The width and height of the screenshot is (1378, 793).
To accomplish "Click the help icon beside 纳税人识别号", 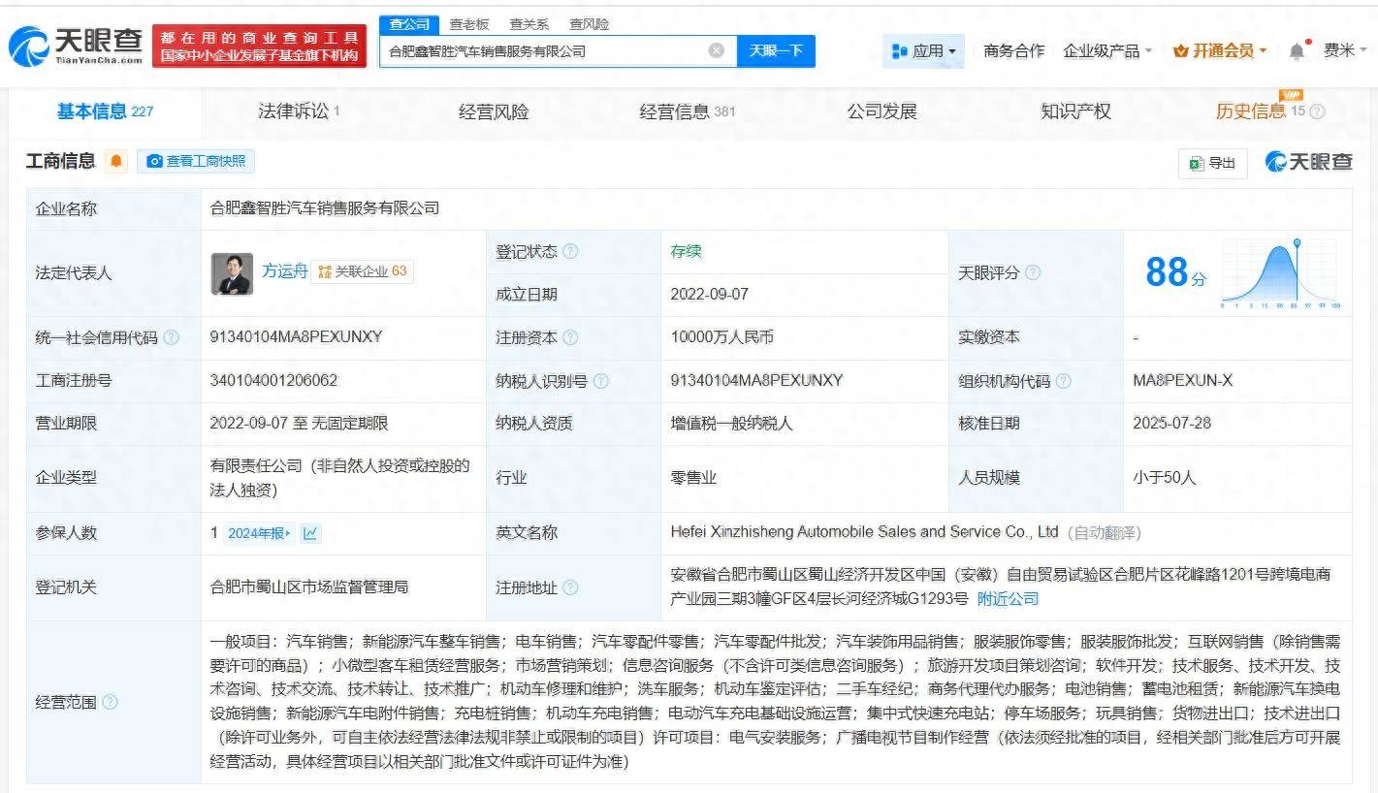I will pos(601,381).
